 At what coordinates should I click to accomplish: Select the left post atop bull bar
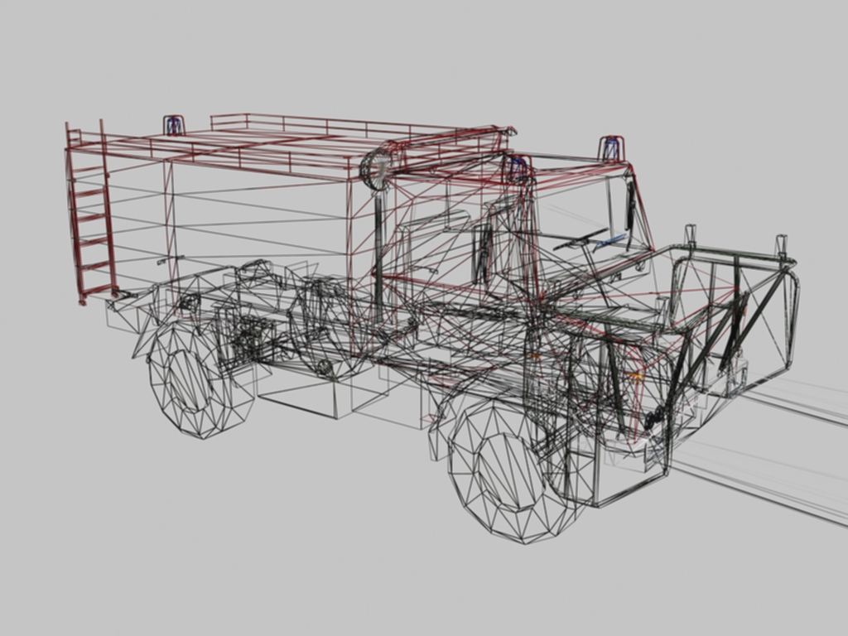[691, 237]
